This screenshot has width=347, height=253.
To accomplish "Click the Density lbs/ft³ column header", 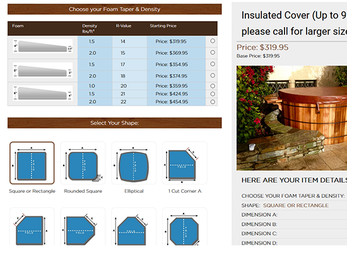I will [90, 28].
